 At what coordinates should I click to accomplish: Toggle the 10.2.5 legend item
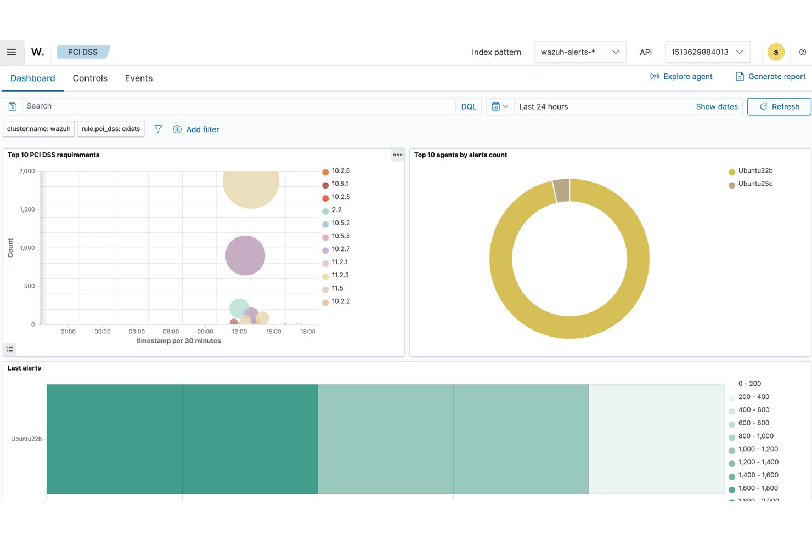pos(336,197)
